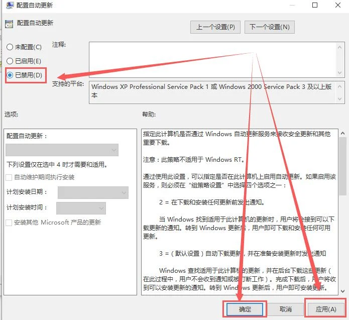Viewport: 349px width, 320px height.
Task: Click the help text '注意：此策略不适用于 Windows RT。'
Action: click(x=194, y=159)
